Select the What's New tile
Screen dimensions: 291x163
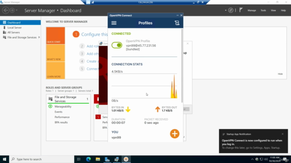point(55,53)
